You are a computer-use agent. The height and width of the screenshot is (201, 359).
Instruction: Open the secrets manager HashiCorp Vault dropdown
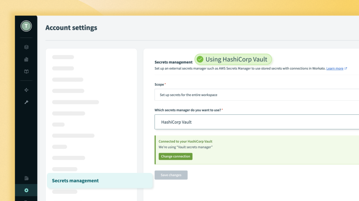point(257,122)
